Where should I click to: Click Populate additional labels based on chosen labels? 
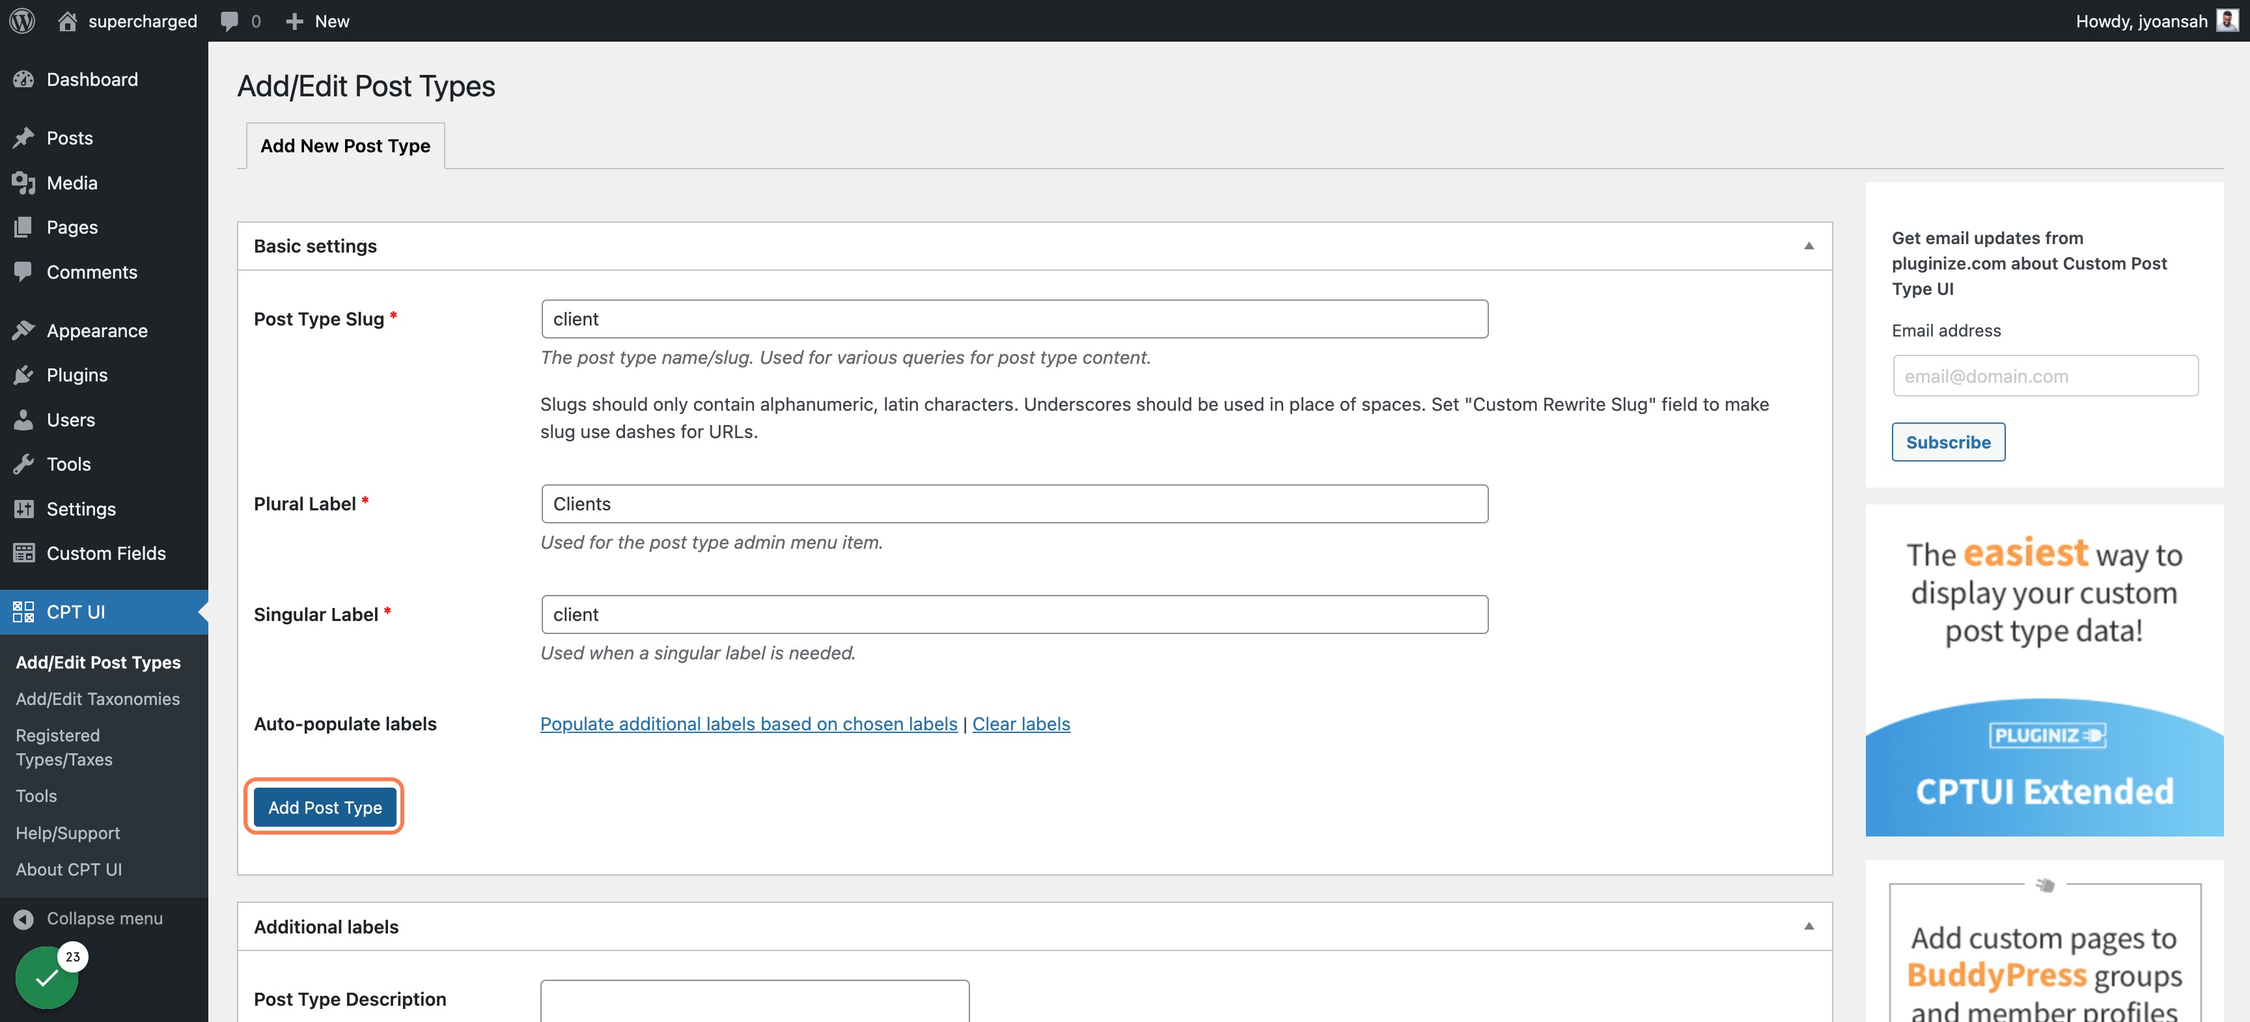(x=749, y=724)
